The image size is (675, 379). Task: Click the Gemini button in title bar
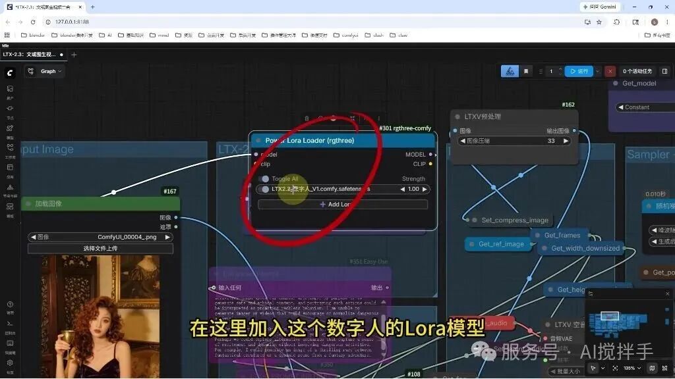600,7
